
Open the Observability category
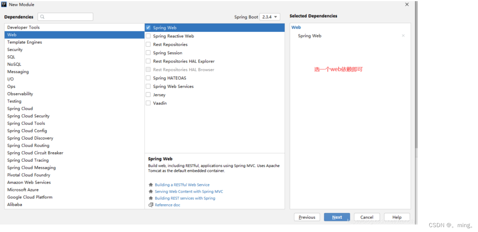click(x=74, y=94)
